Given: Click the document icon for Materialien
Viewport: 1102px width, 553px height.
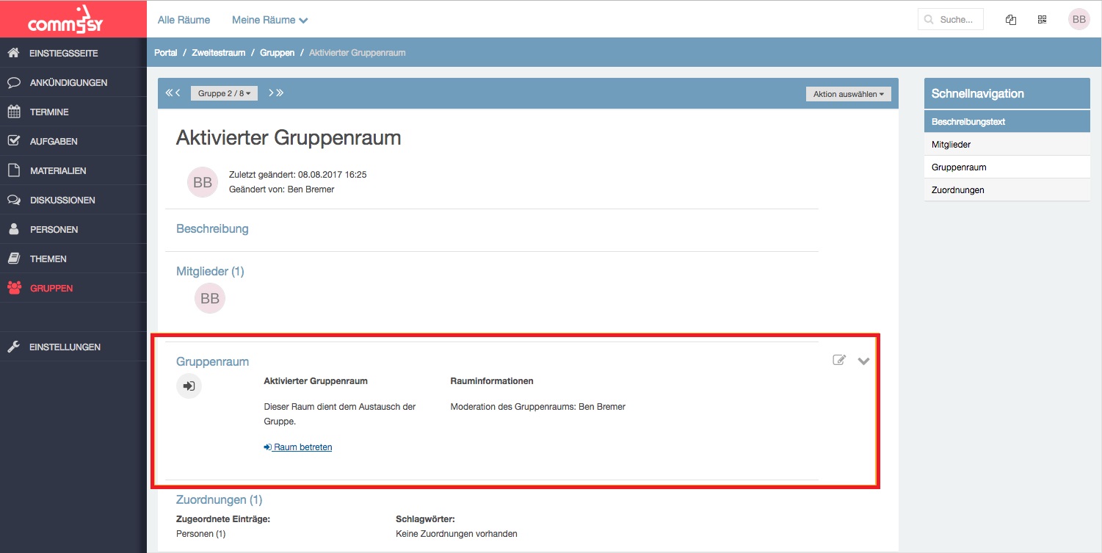Looking at the screenshot, I should point(13,170).
